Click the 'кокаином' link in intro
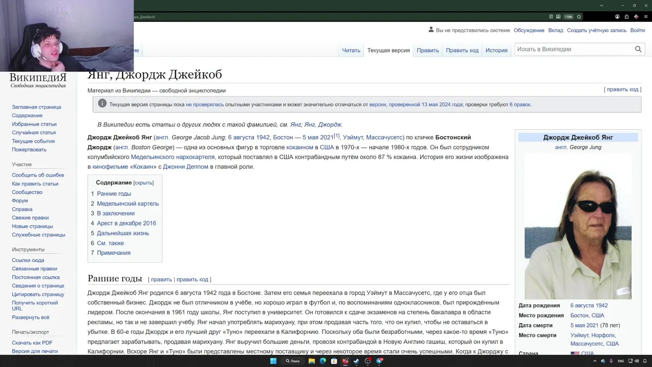 pyautogui.click(x=300, y=147)
